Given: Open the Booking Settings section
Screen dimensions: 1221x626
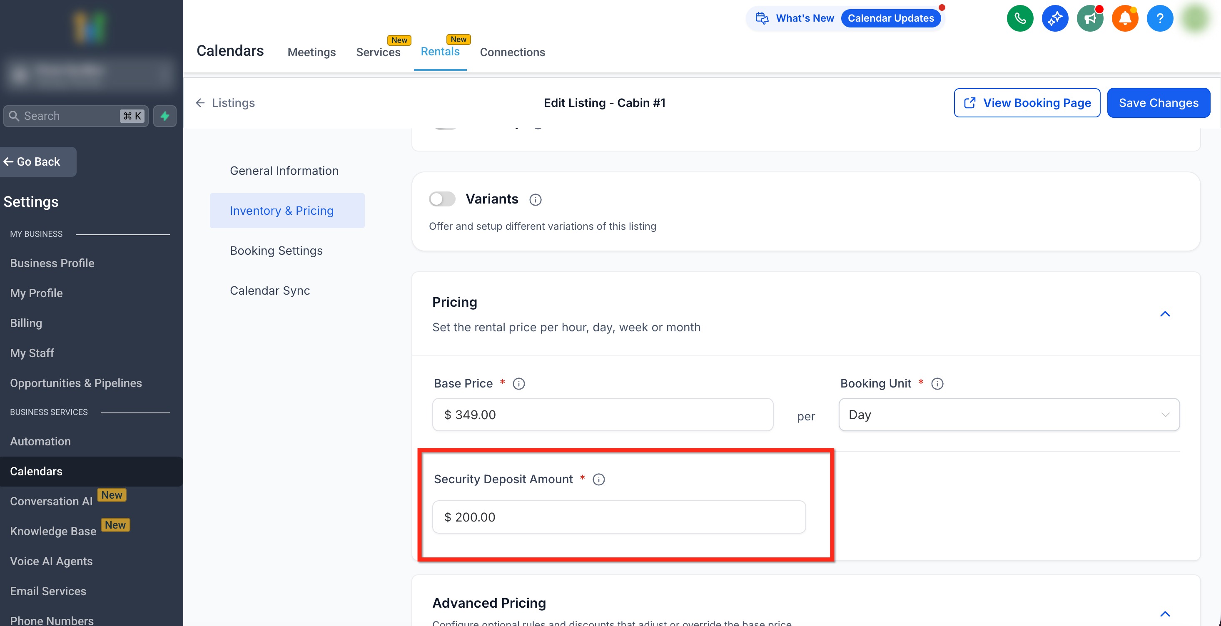Looking at the screenshot, I should (x=276, y=251).
